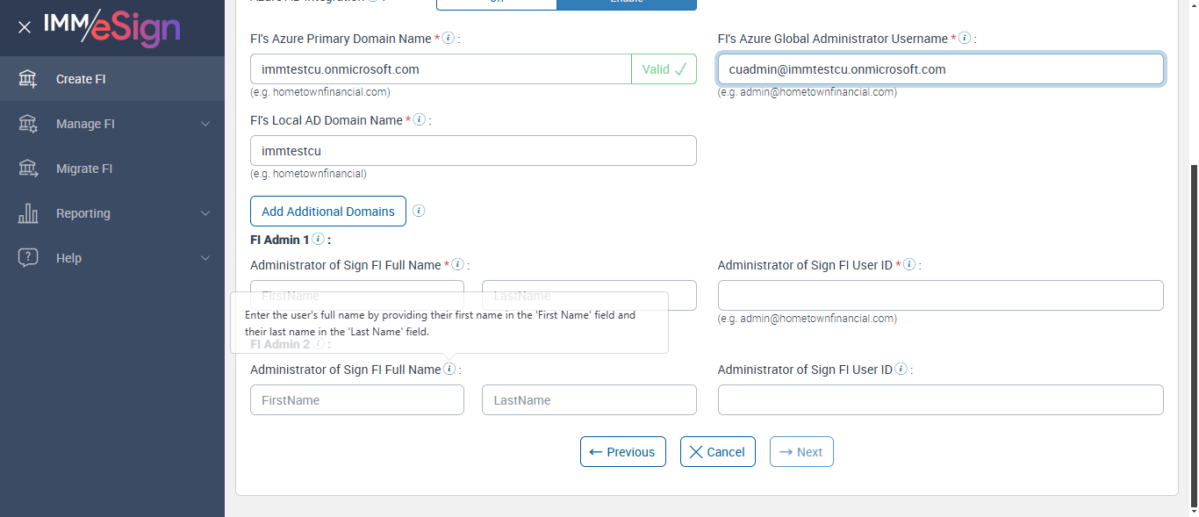
Task: Focus the Local AD Domain Name field
Action: click(473, 151)
